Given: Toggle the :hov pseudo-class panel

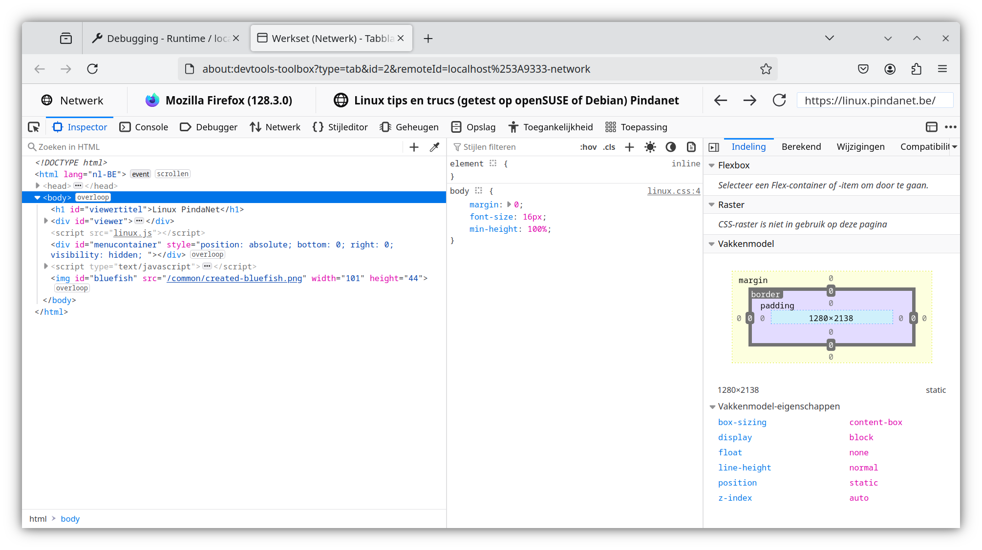Looking at the screenshot, I should pos(588,147).
